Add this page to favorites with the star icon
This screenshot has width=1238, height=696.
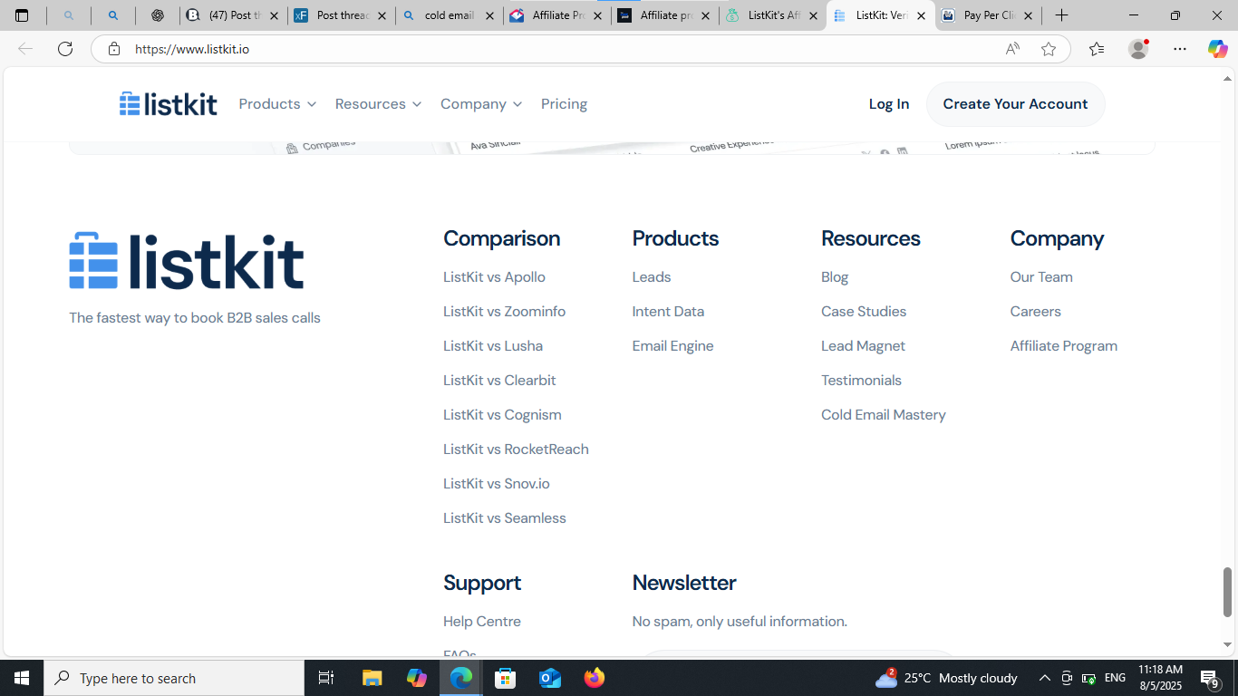tap(1049, 49)
